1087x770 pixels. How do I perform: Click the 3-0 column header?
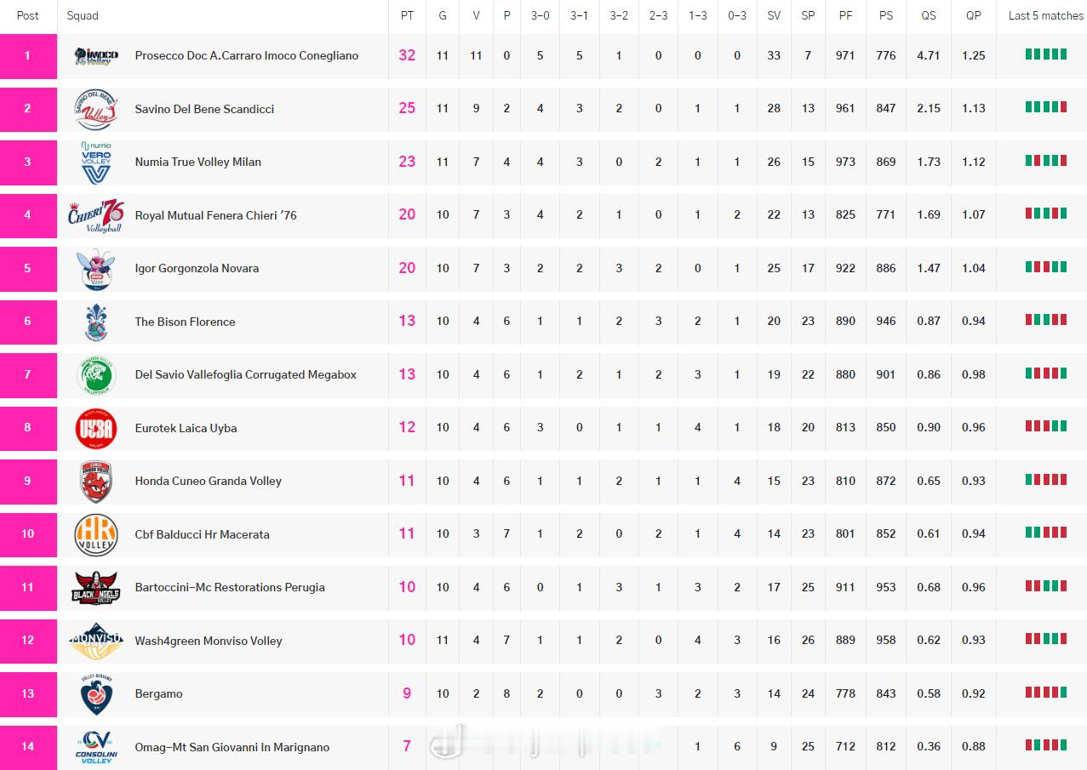point(541,15)
